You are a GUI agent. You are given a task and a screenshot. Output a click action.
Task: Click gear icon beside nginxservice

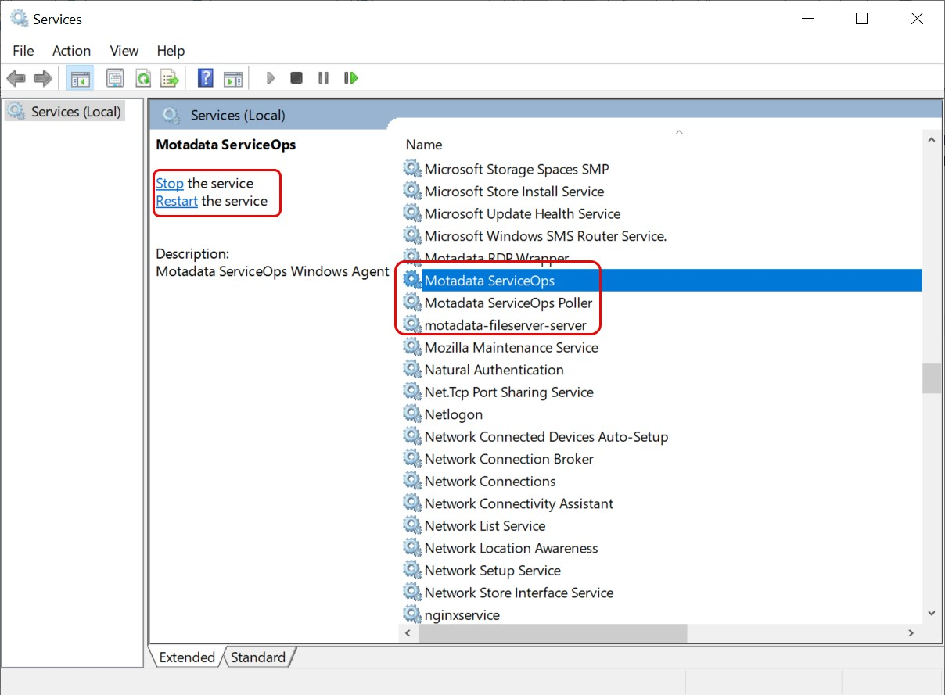point(411,614)
